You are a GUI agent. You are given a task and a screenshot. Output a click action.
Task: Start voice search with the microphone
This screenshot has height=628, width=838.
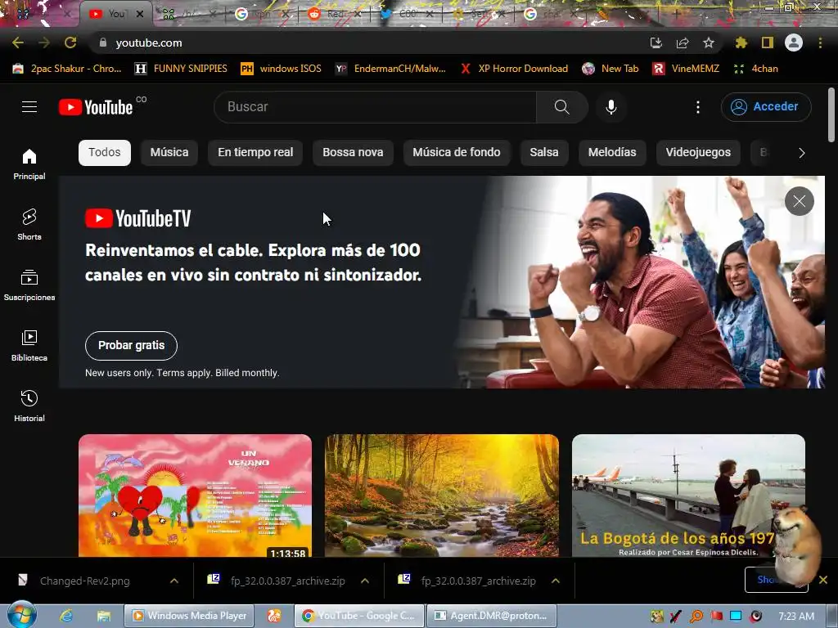click(610, 107)
